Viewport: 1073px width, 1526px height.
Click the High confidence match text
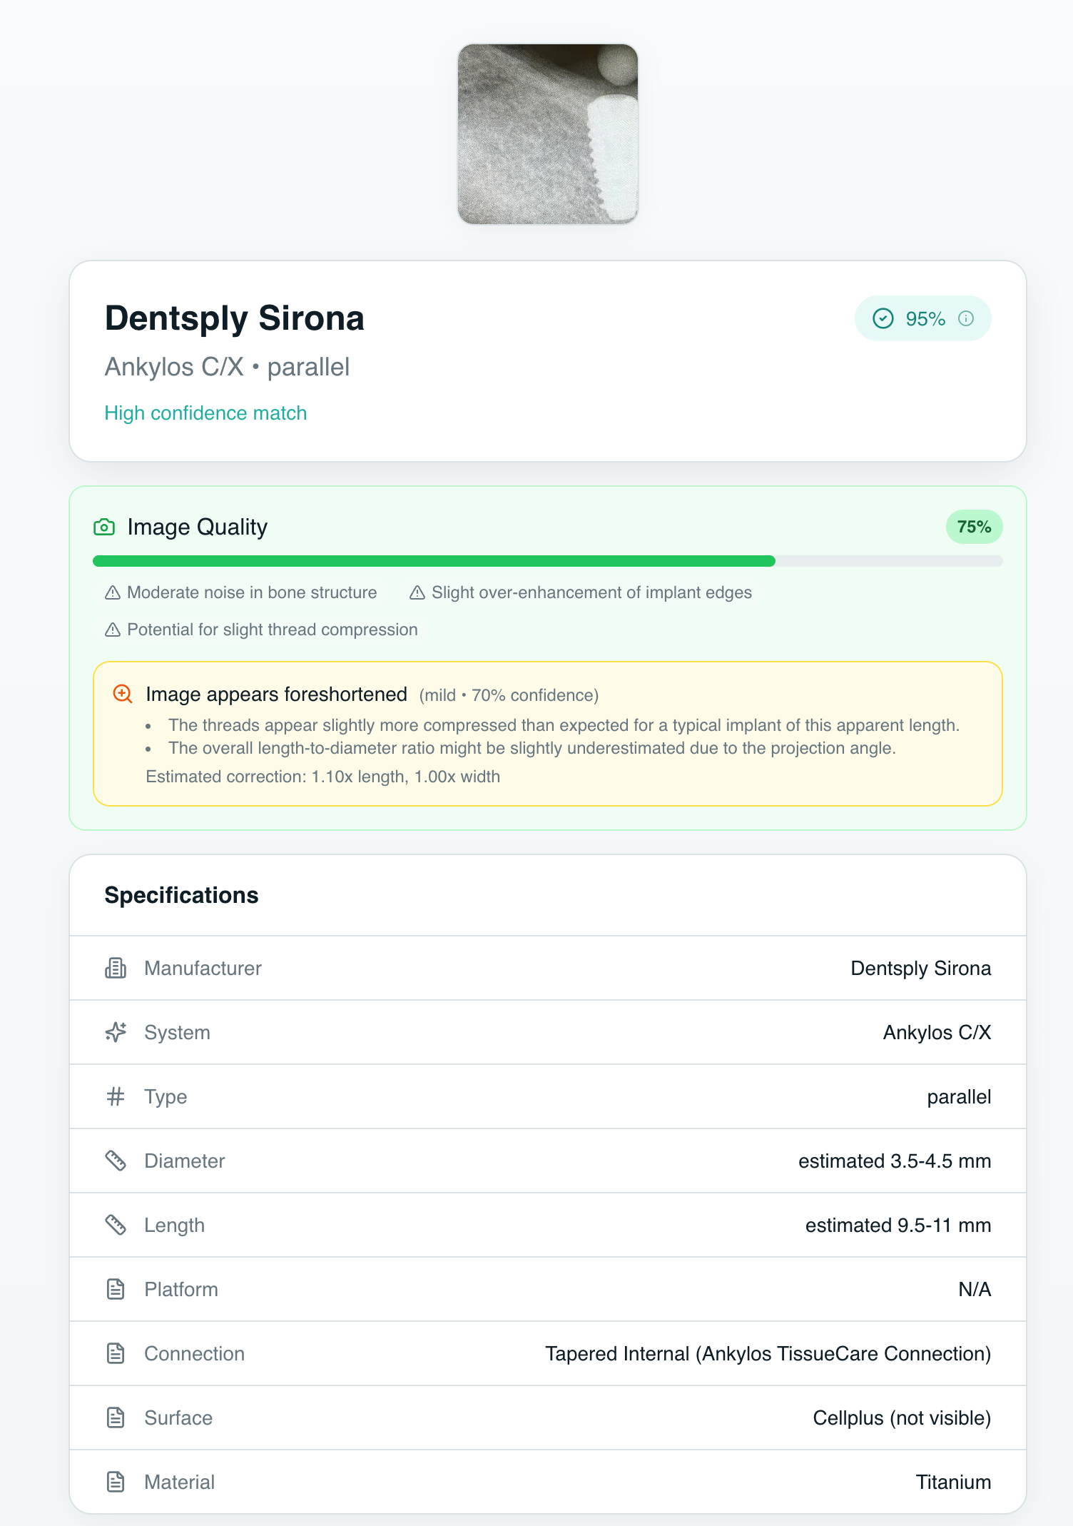pyautogui.click(x=205, y=413)
